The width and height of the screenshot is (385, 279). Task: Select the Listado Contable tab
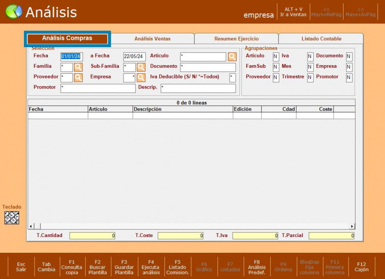[321, 39]
